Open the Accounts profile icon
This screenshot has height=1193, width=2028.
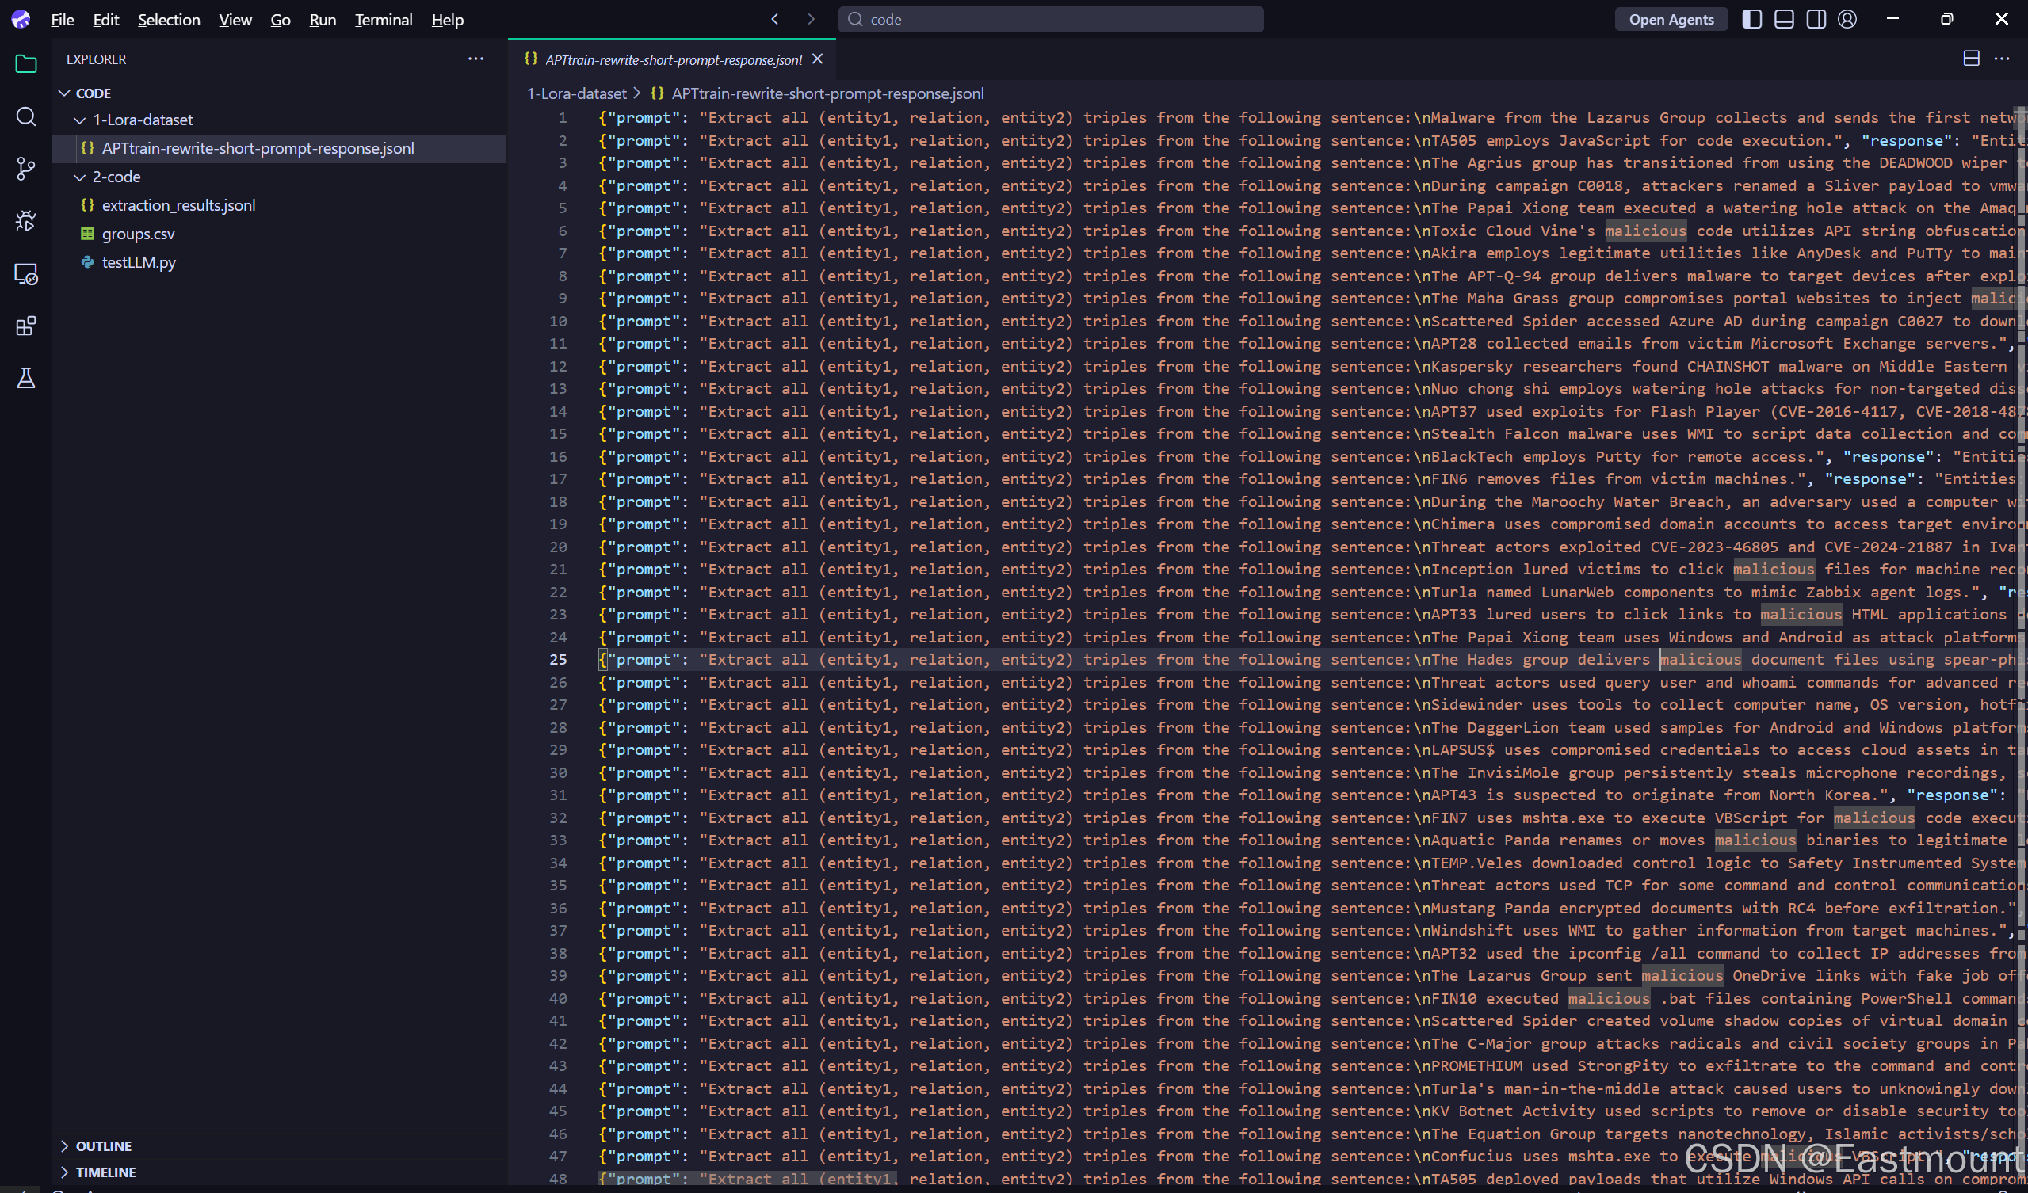[x=1848, y=19]
